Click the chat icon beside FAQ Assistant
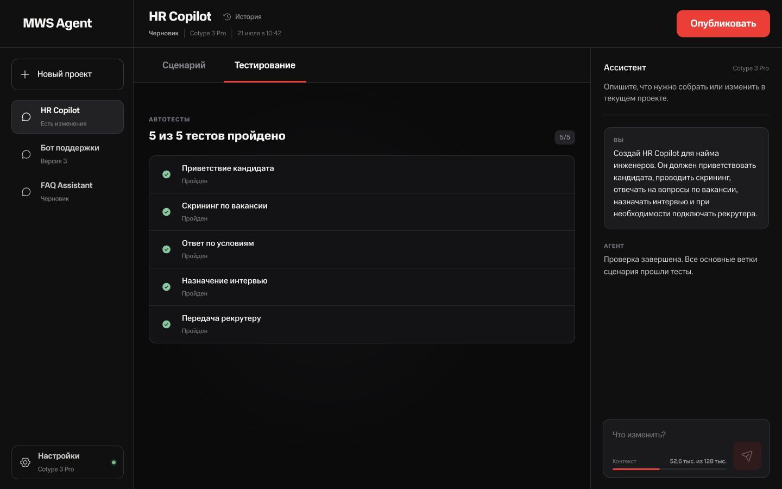The width and height of the screenshot is (782, 489). click(26, 192)
